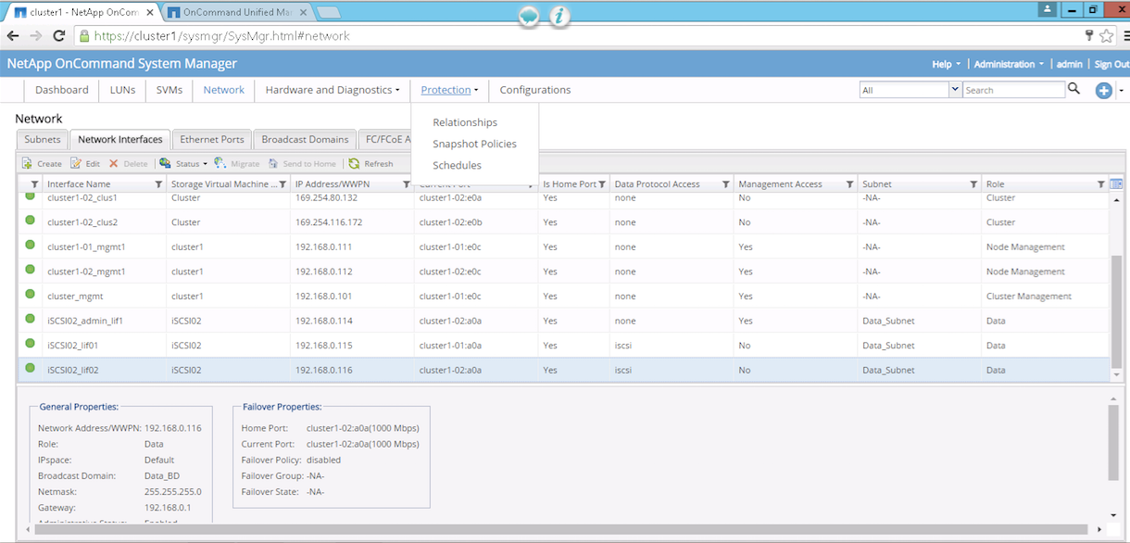The height and width of the screenshot is (543, 1130).
Task: Reload the page in the browser
Action: coord(58,36)
